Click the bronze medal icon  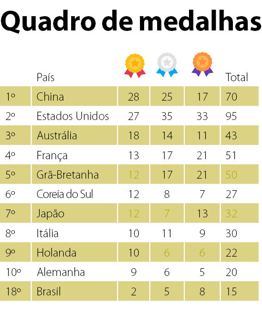tap(202, 64)
